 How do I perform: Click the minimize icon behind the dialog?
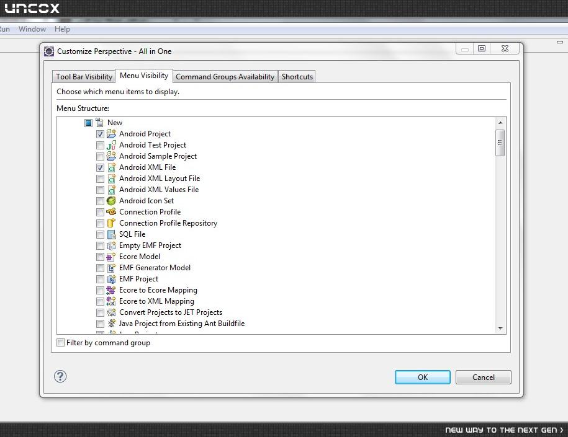point(560,42)
